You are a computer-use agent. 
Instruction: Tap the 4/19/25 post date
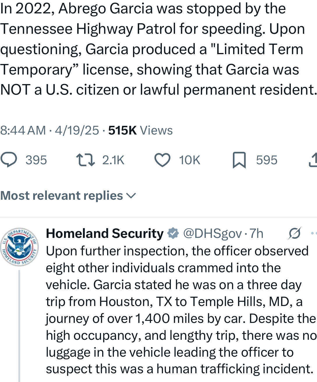pos(77,130)
